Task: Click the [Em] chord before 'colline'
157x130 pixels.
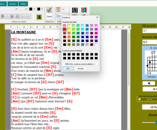Action: point(44,117)
